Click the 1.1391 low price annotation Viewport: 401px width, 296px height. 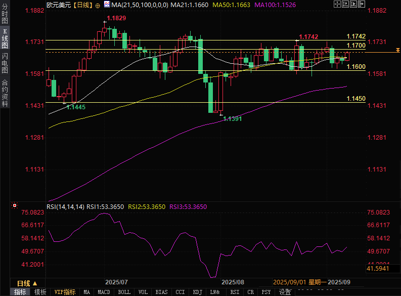tap(232, 119)
